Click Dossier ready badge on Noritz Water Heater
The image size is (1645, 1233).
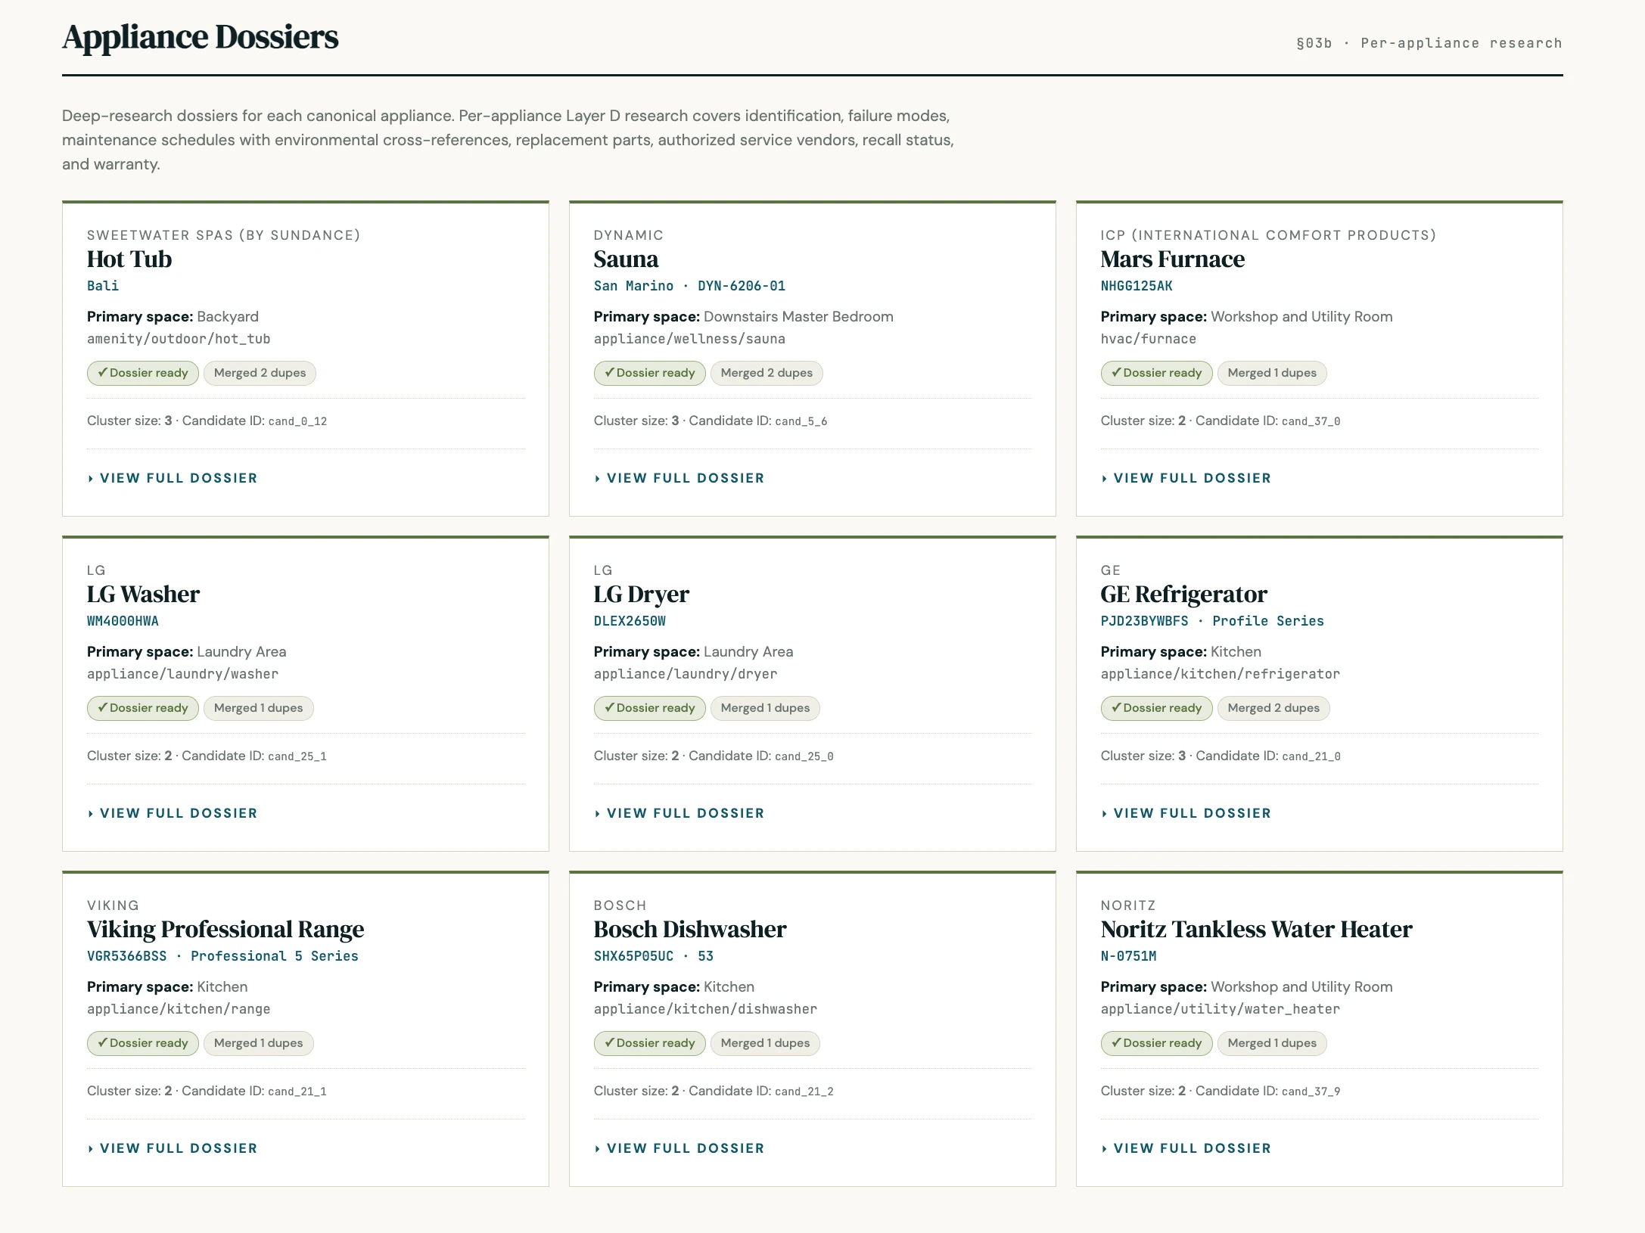tap(1157, 1043)
